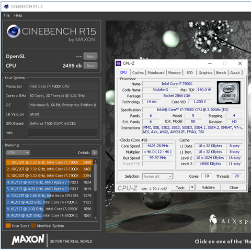This screenshot has height=250, width=251.
Task: Close the CPU-Z window with X
Action: coord(240,63)
